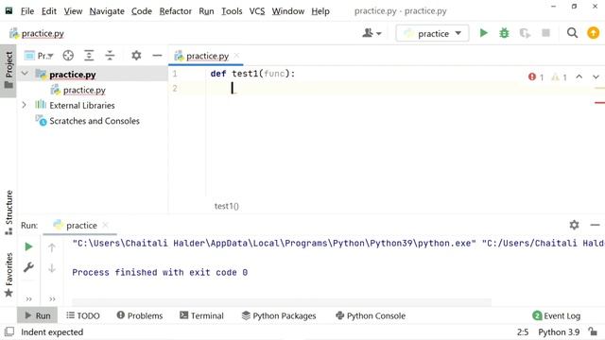605x340 pixels.
Task: Open the Refactor menu
Action: 176,11
